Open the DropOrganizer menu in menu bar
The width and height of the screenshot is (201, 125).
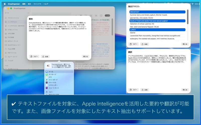14,4
